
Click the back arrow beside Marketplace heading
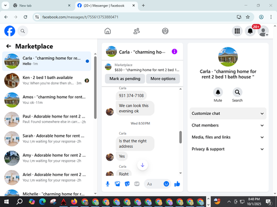coord(9,46)
